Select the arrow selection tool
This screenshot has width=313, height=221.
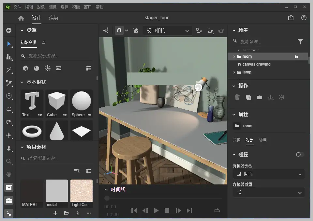click(9, 44)
